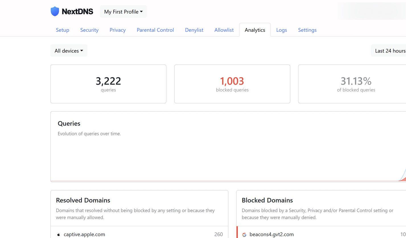Click the 1,003 blocked queries card
Screen dimensions: 406x238
(232, 84)
